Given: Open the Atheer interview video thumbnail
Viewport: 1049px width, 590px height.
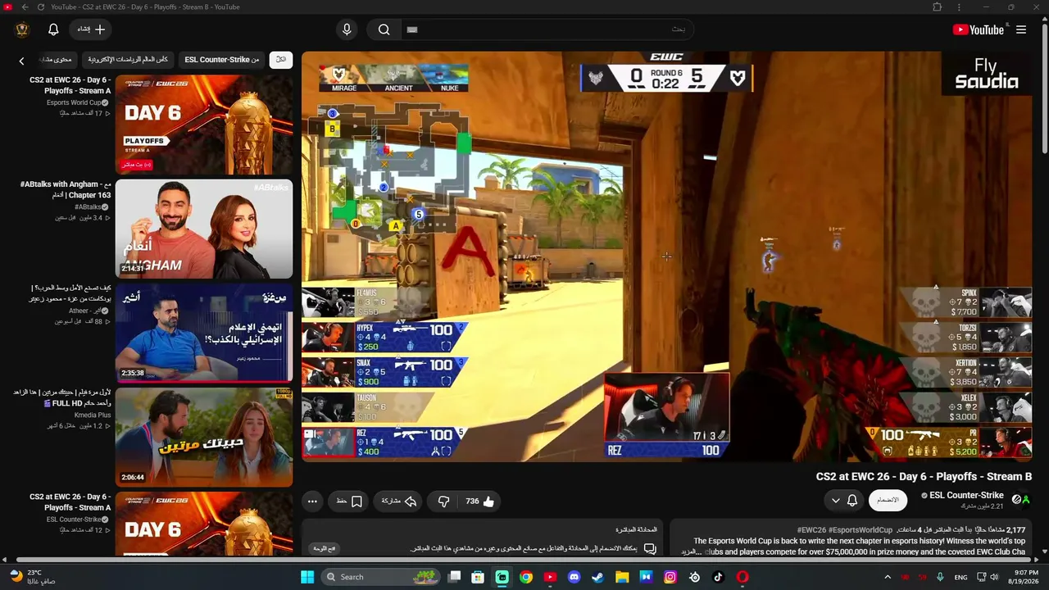Looking at the screenshot, I should pos(204,334).
